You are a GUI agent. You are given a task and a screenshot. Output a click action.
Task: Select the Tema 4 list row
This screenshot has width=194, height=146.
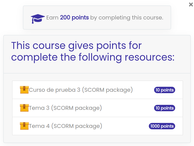coord(98,126)
